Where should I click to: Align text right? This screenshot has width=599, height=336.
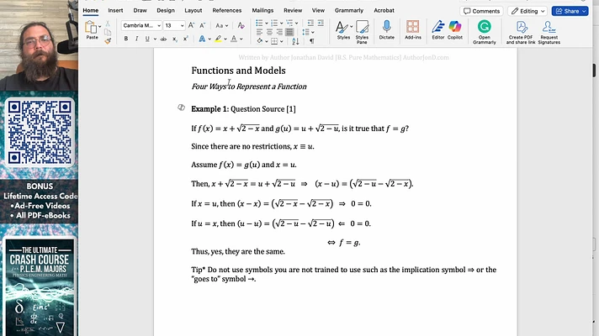click(x=279, y=32)
